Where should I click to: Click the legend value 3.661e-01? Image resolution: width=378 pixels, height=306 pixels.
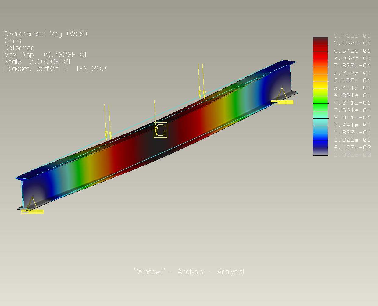tap(352, 110)
